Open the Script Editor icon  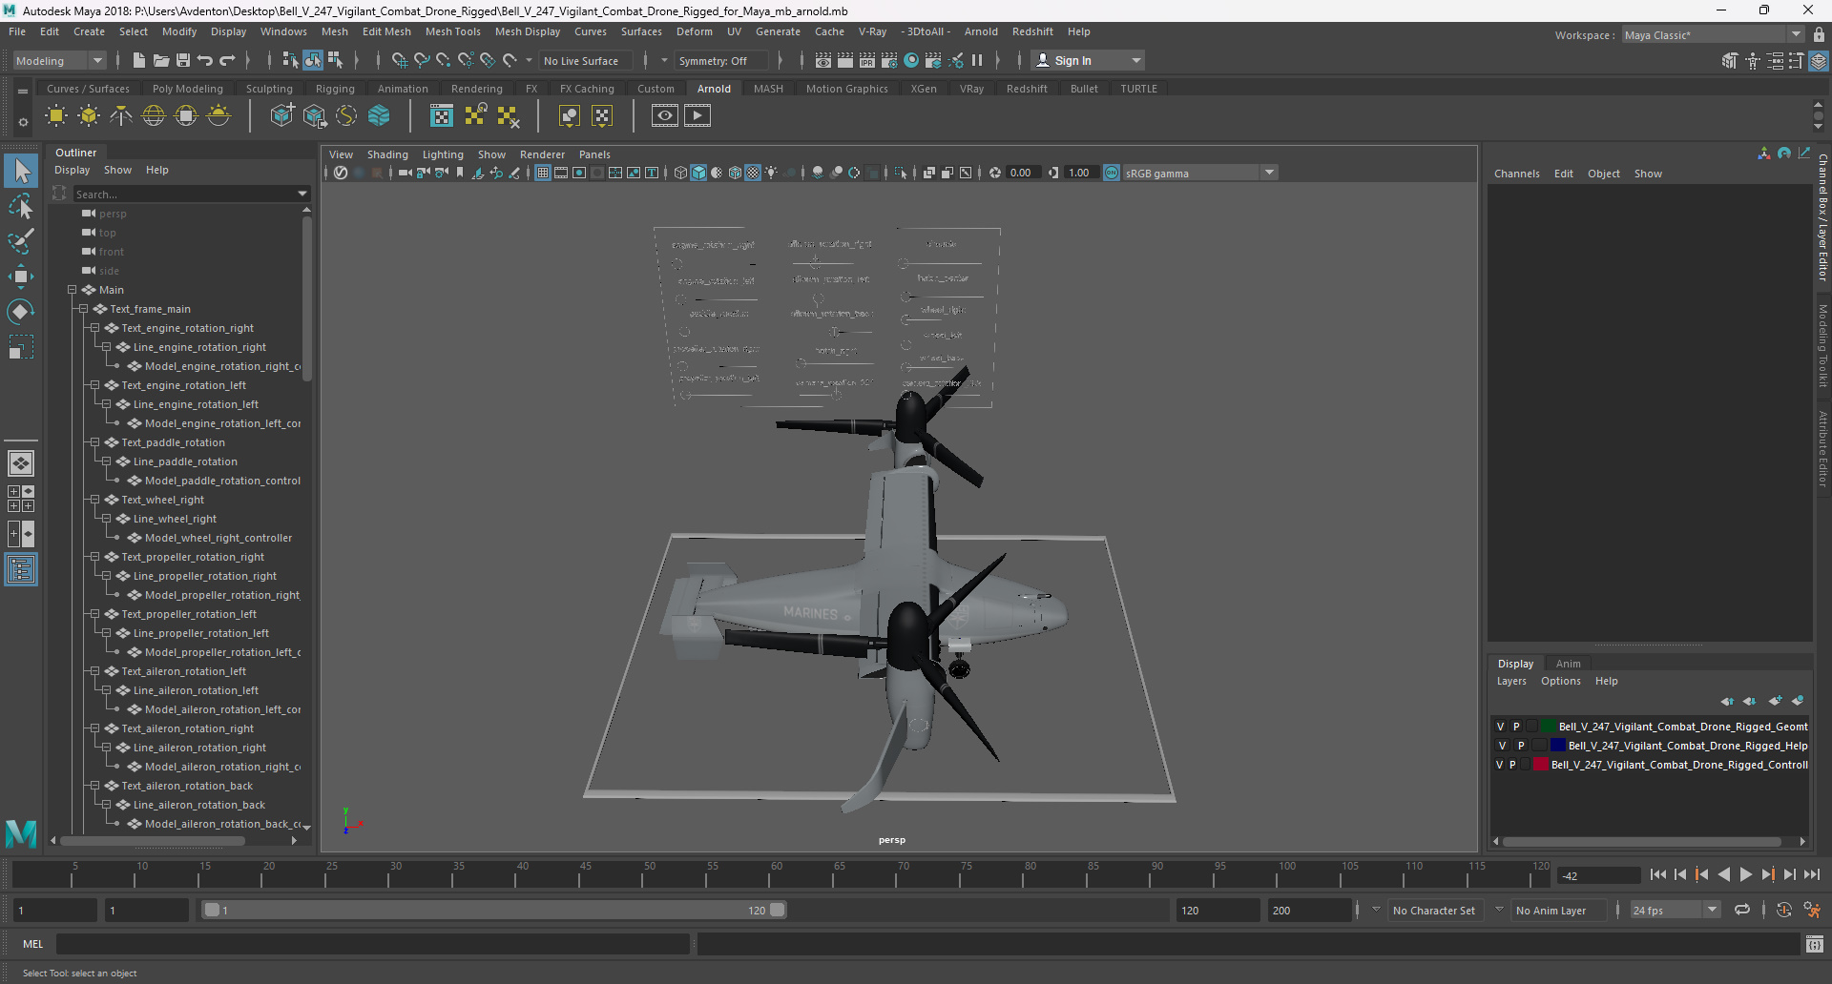coord(1814,944)
